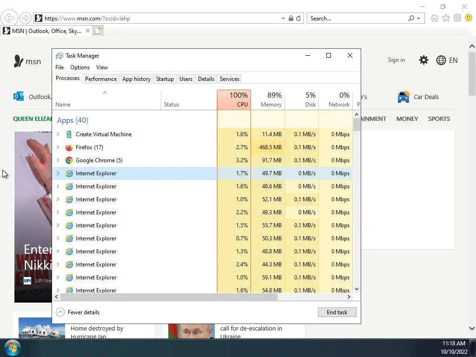Click the refresh icon in address bar
This screenshot has height=357, width=476.
tap(298, 18)
